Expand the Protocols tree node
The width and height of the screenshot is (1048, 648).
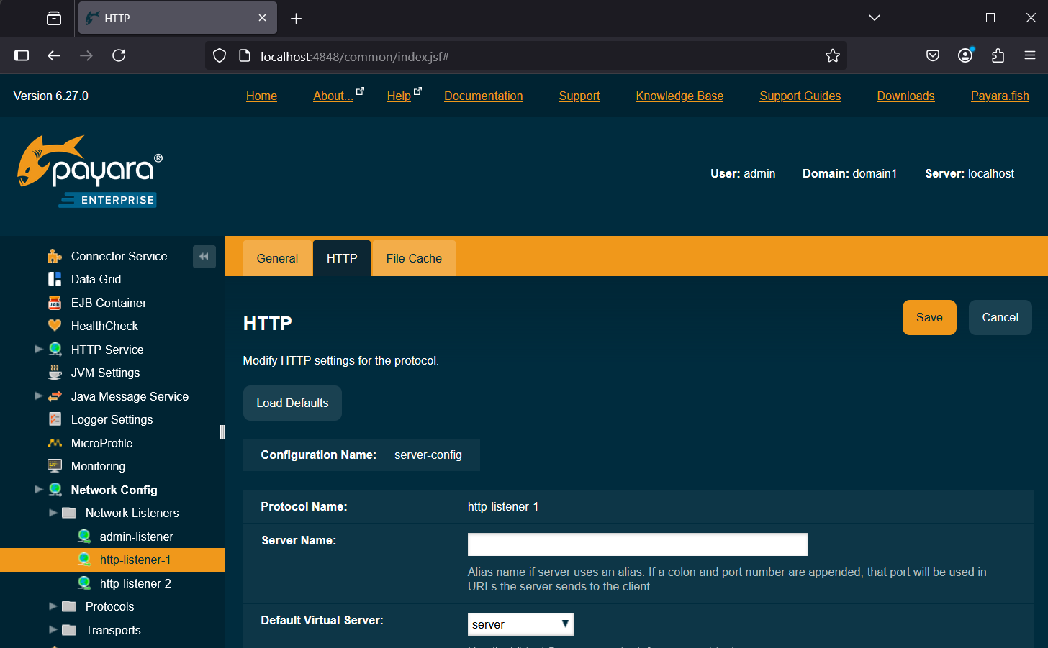click(53, 606)
